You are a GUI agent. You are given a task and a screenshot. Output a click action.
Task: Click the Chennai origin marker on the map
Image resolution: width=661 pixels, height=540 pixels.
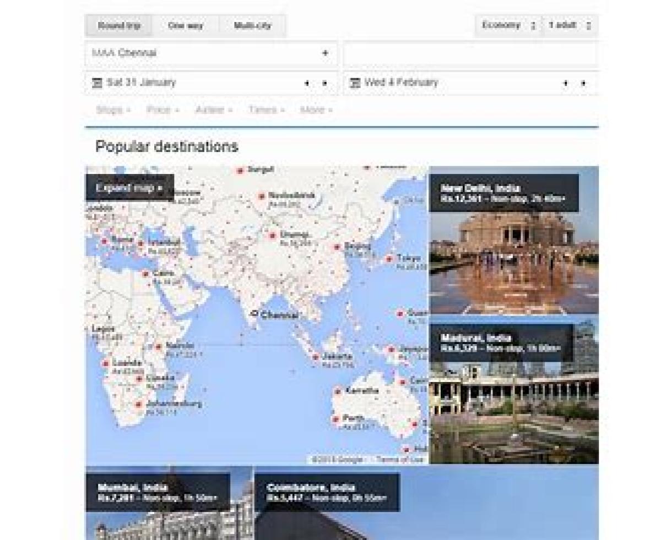click(254, 314)
